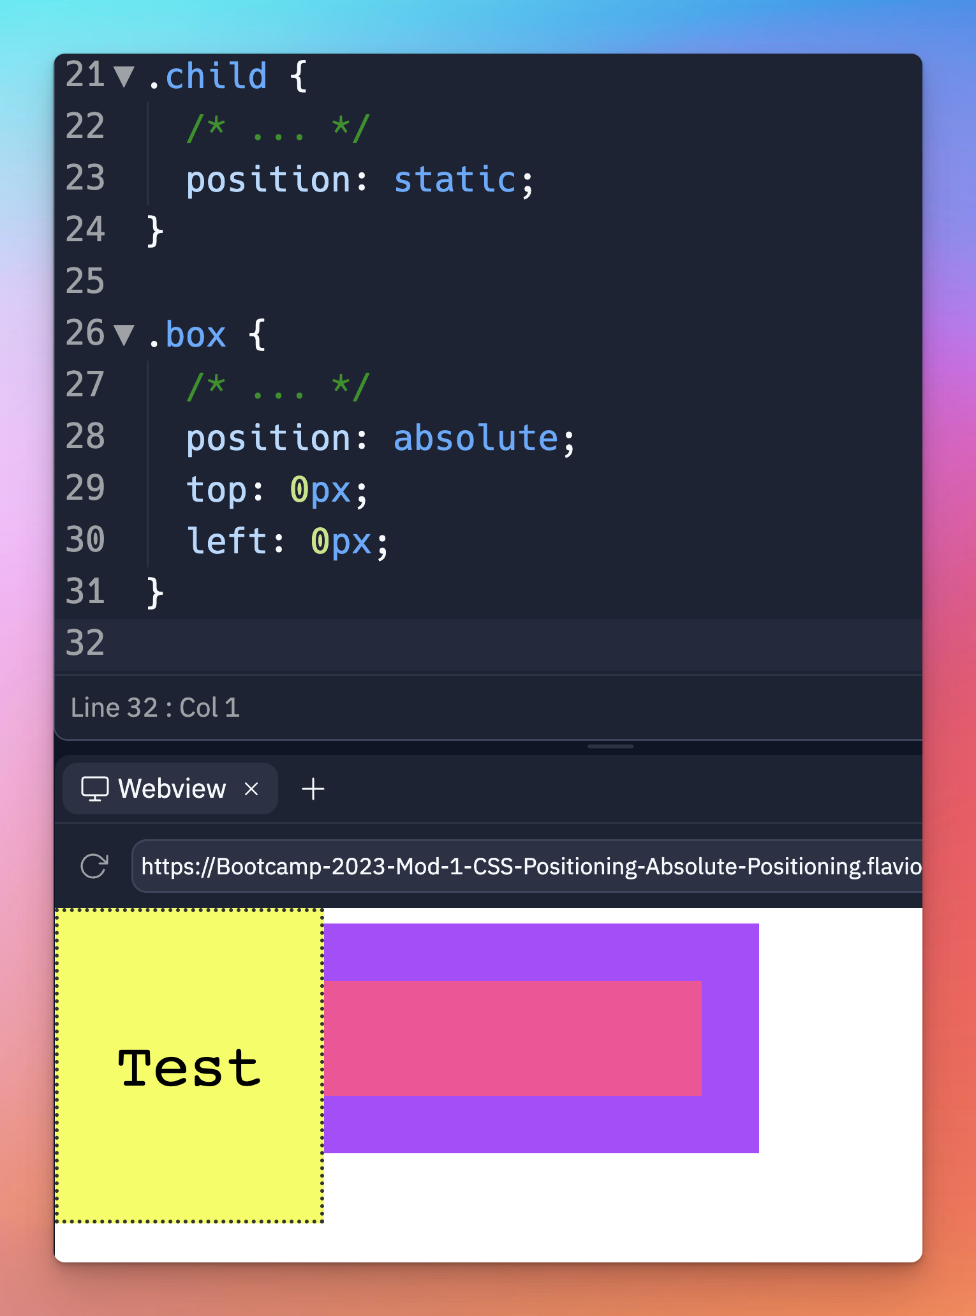This screenshot has width=976, height=1316.
Task: Click the purple box's right edge area
Action: pos(731,1038)
